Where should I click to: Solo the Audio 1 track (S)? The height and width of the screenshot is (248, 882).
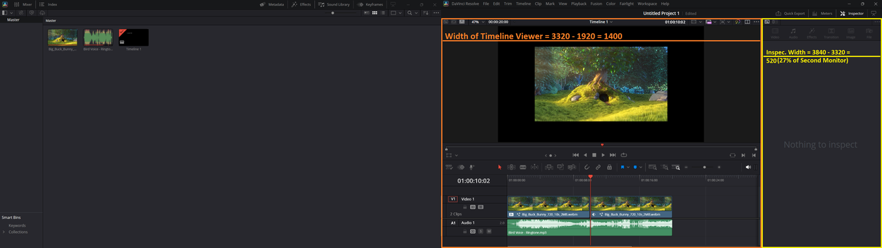pos(481,231)
